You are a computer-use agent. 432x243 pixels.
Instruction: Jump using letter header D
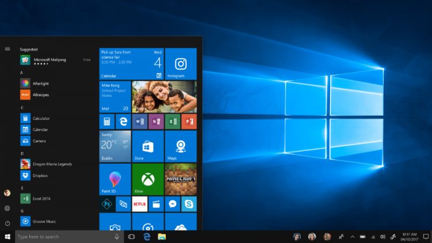pos(22,154)
